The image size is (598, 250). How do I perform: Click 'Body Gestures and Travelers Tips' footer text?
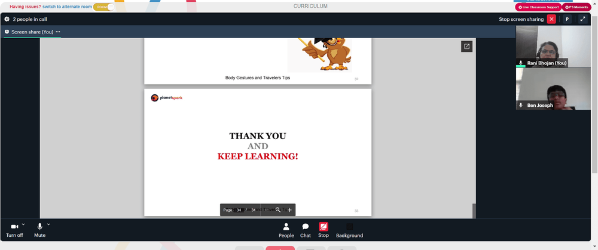pos(257,78)
